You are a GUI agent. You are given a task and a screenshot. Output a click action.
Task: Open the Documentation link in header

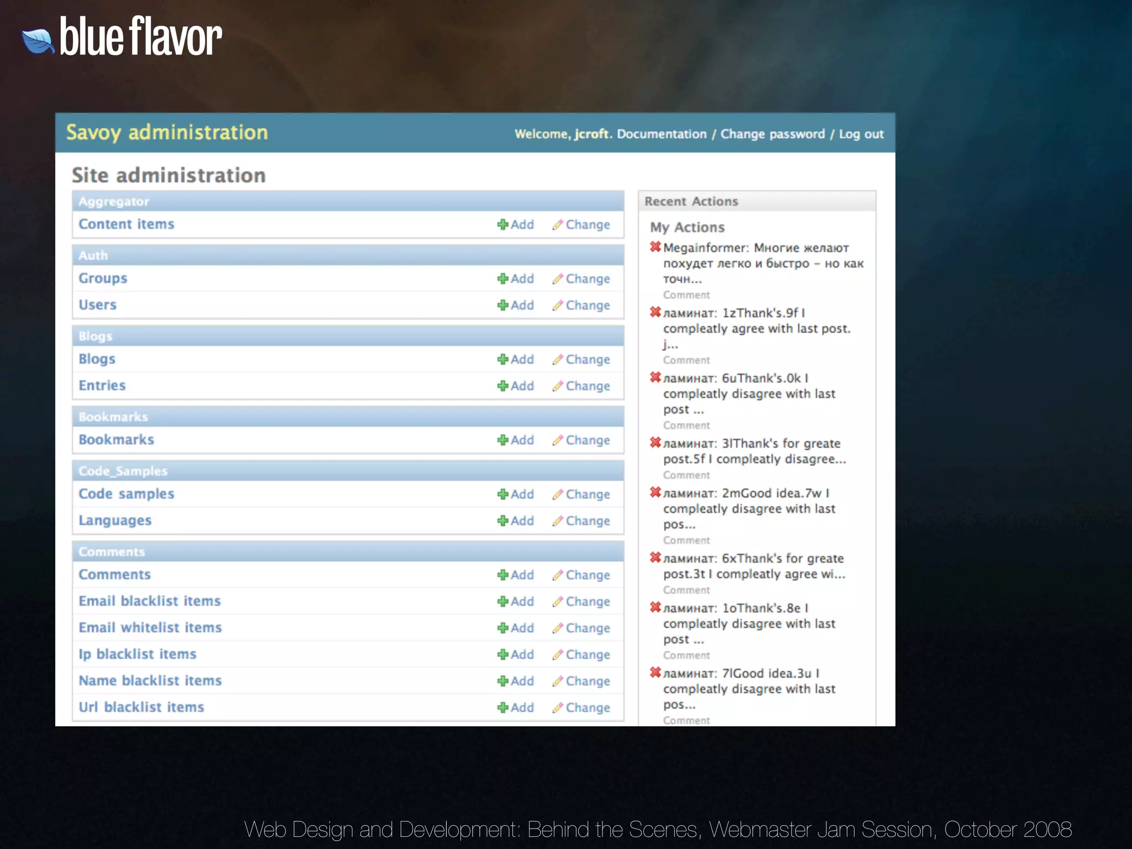click(662, 134)
